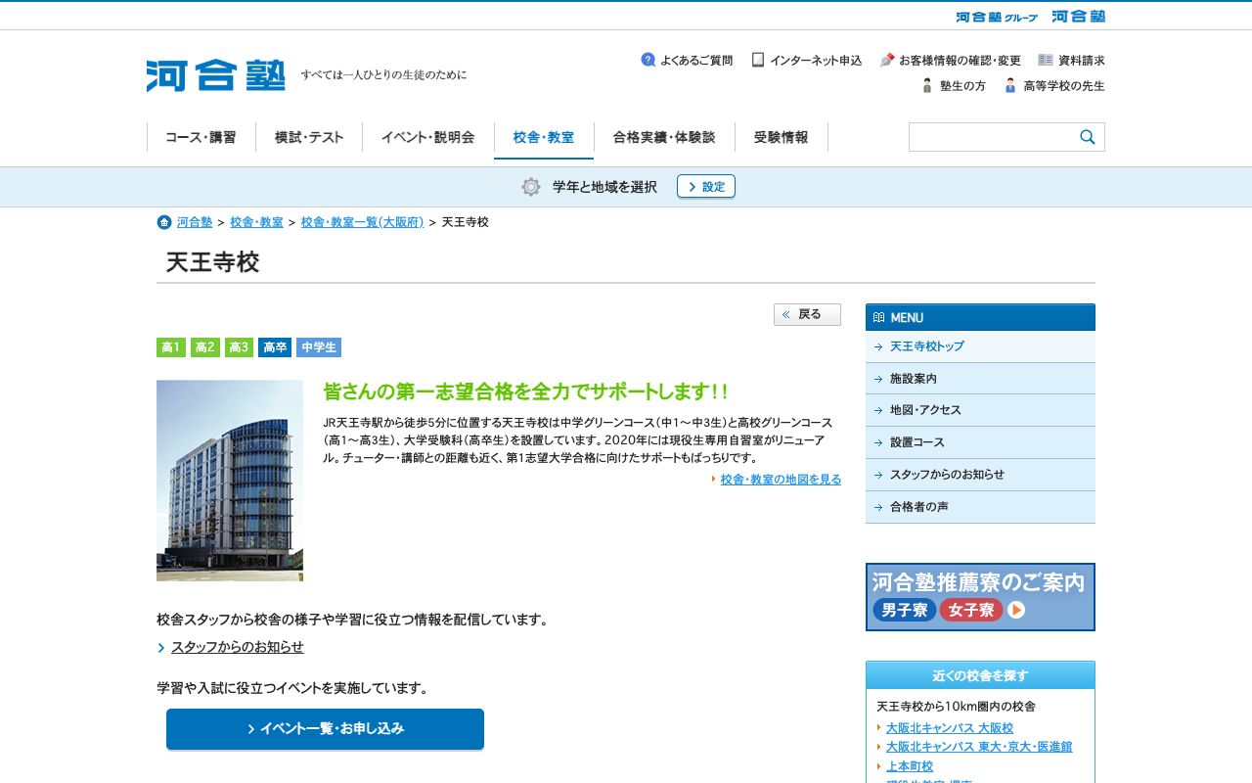Click the インターネット申込 device icon
The height and width of the screenshot is (783, 1252).
(758, 60)
